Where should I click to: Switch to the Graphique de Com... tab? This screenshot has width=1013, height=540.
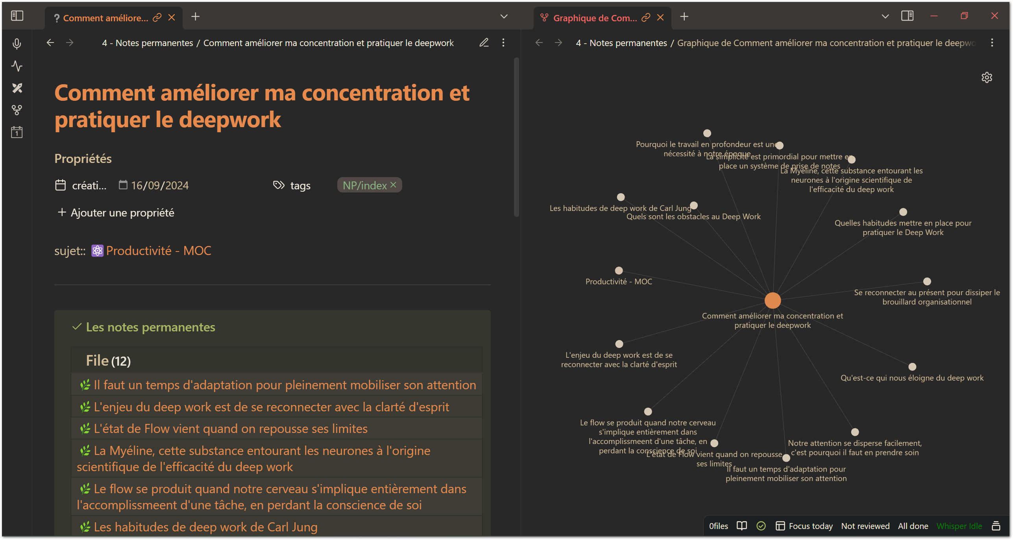point(594,18)
